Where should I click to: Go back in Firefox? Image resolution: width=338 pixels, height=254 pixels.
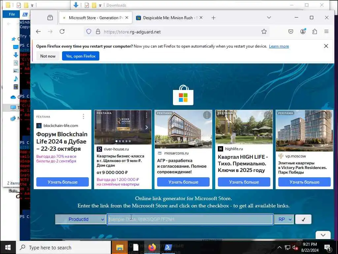[x=38, y=32]
